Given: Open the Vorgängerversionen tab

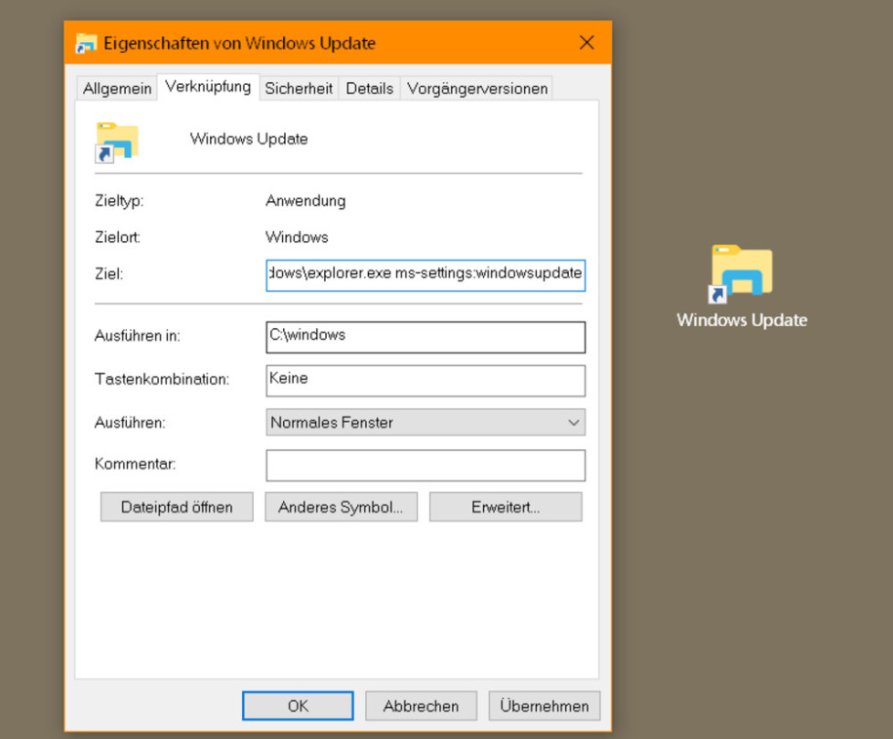Looking at the screenshot, I should (476, 88).
